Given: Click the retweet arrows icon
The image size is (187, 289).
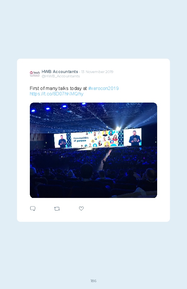Looking at the screenshot, I should [57, 209].
